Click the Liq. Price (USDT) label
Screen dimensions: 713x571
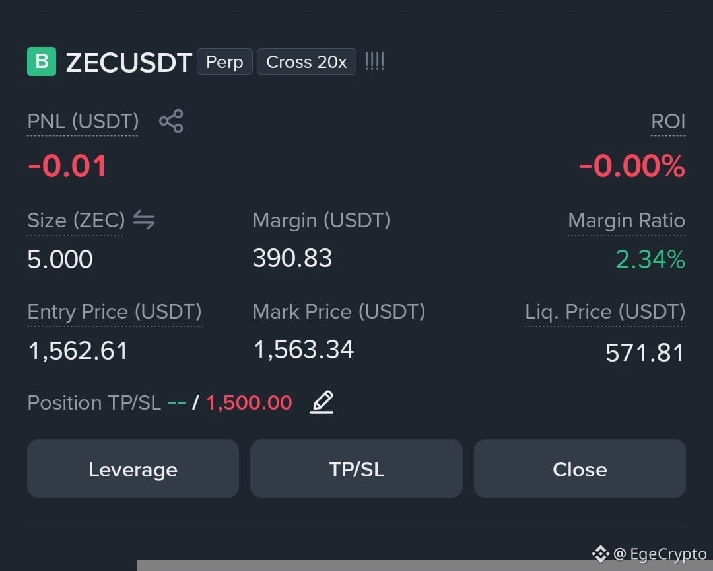(605, 312)
